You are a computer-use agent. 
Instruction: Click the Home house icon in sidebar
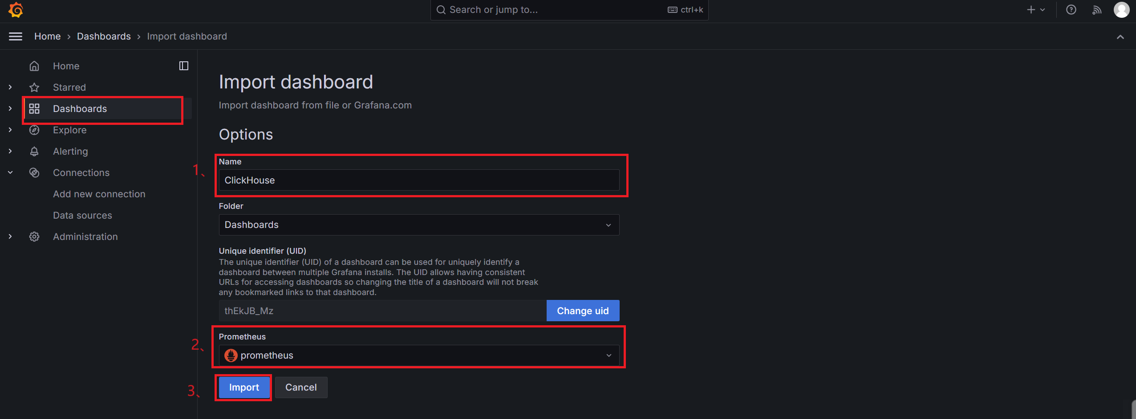pyautogui.click(x=34, y=66)
